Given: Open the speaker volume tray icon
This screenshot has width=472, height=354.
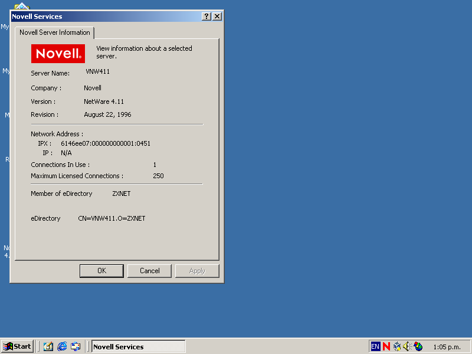Looking at the screenshot, I should click(407, 346).
